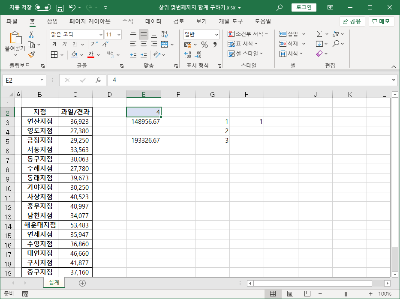
Task: Click the Undo arrow icon
Action: tap(72, 8)
